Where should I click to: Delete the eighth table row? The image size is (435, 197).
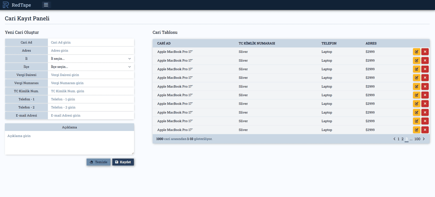pyautogui.click(x=425, y=112)
